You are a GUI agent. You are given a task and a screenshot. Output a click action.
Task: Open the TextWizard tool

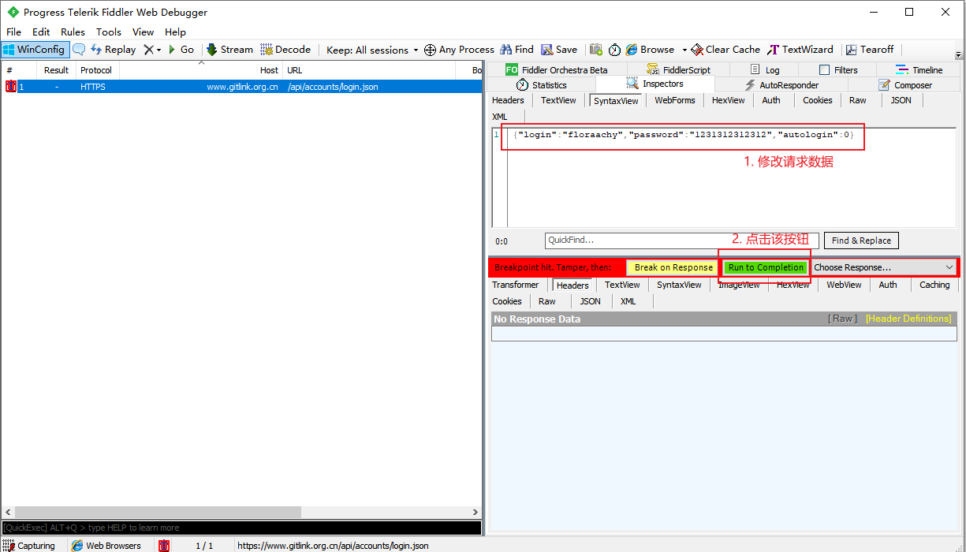801,49
